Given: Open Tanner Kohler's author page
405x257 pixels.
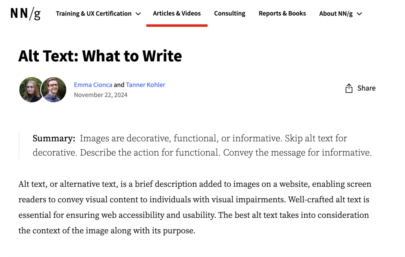Looking at the screenshot, I should (x=145, y=84).
